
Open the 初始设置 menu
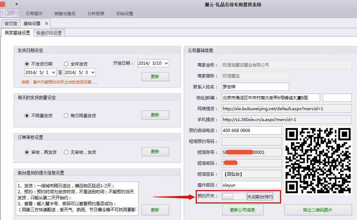point(124,13)
